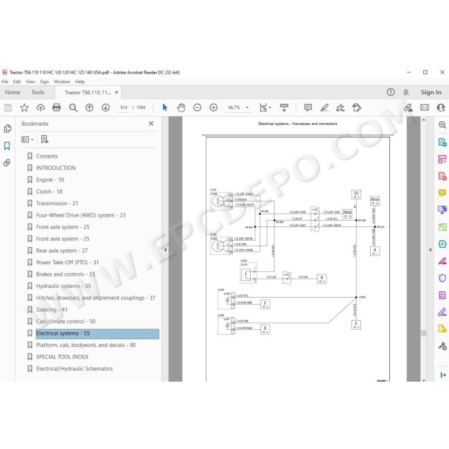Select the Tractor TS6.110 document tab

tap(88, 92)
